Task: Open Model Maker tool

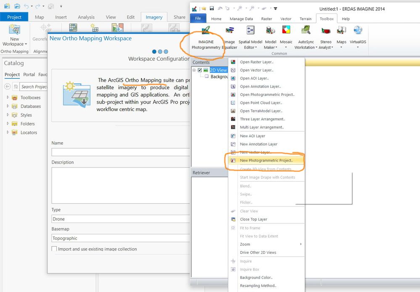Action: 270,38
